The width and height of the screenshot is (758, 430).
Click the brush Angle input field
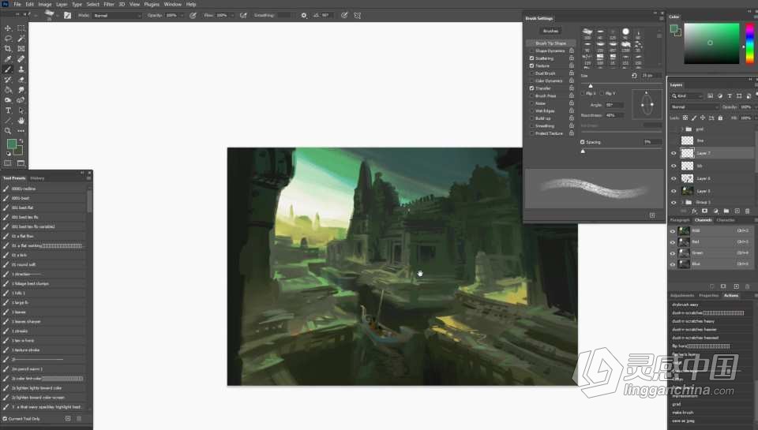[614, 105]
